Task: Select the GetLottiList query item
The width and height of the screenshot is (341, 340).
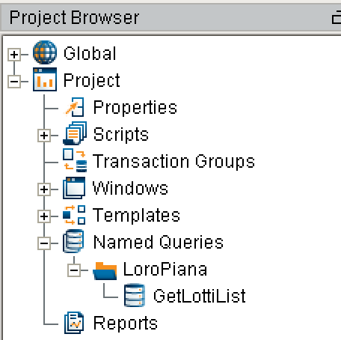Action: [x=199, y=296]
